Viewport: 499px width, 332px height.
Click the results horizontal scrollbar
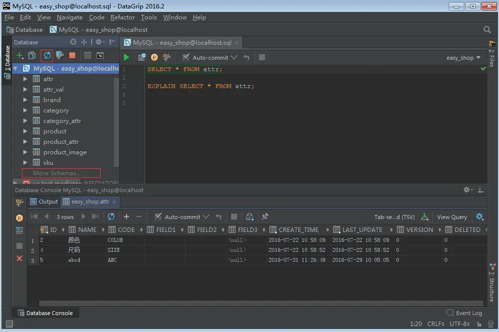pos(261,303)
